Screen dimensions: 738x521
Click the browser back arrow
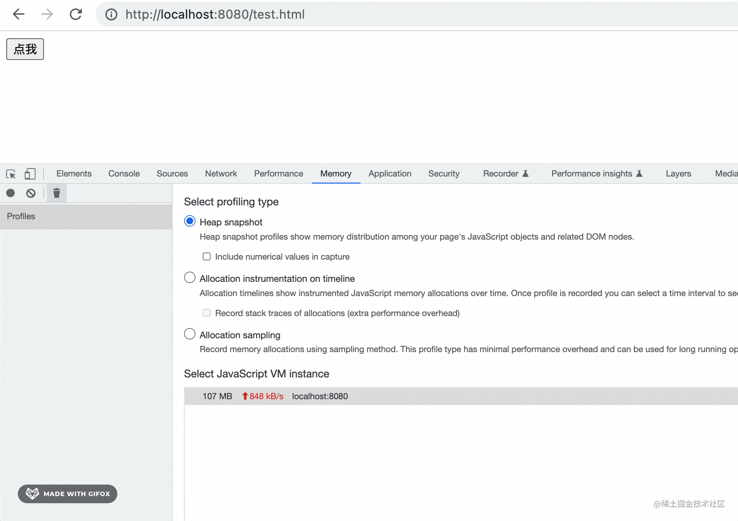[x=19, y=14]
